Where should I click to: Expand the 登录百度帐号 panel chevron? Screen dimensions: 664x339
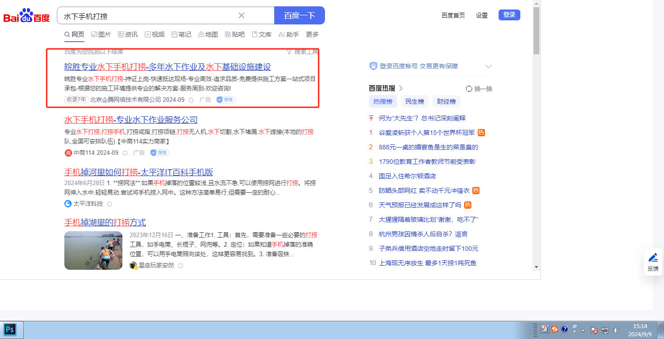pyautogui.click(x=488, y=67)
